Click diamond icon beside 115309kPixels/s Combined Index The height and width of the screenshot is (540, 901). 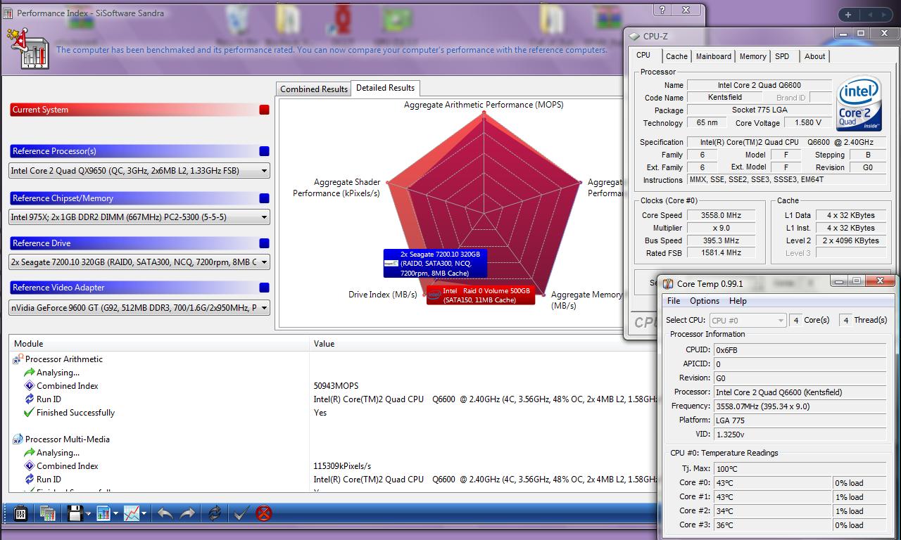[29, 466]
